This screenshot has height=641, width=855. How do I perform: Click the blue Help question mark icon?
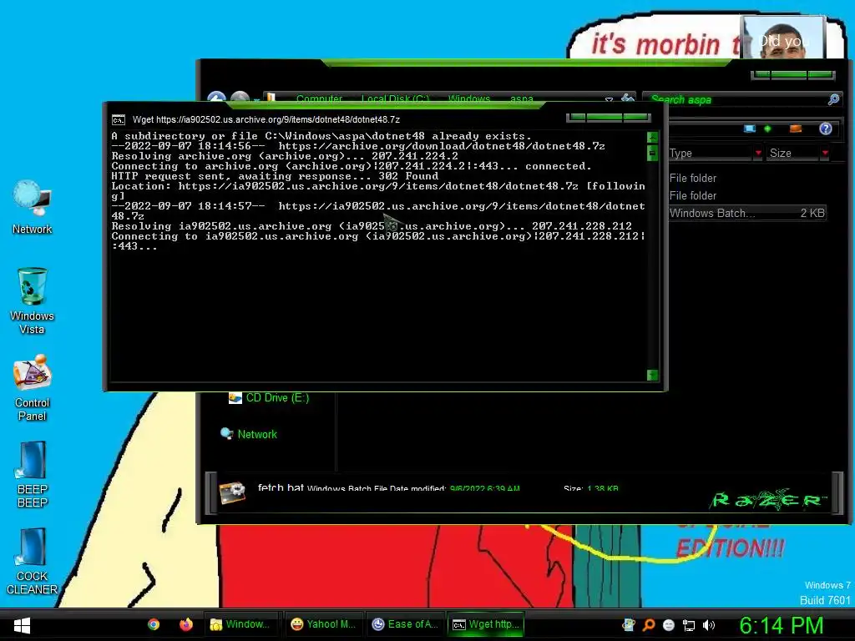tap(826, 129)
